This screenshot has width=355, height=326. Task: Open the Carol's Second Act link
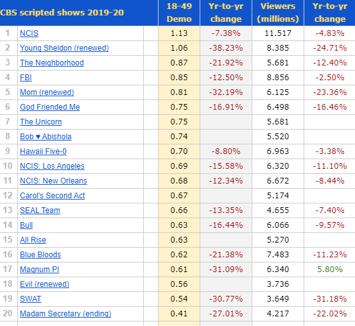(52, 195)
